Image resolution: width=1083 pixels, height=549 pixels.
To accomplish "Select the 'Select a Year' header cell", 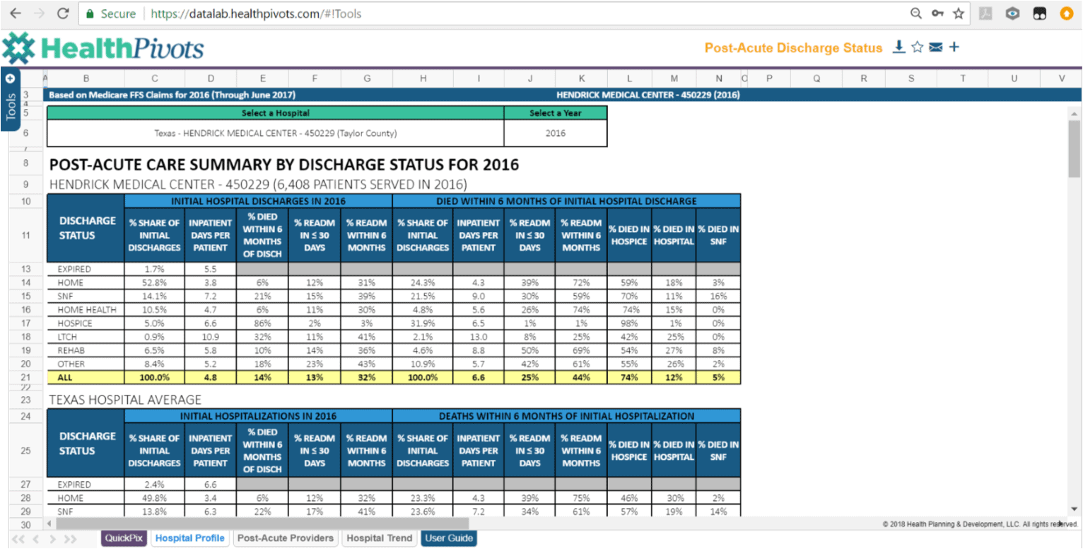I will click(x=556, y=113).
